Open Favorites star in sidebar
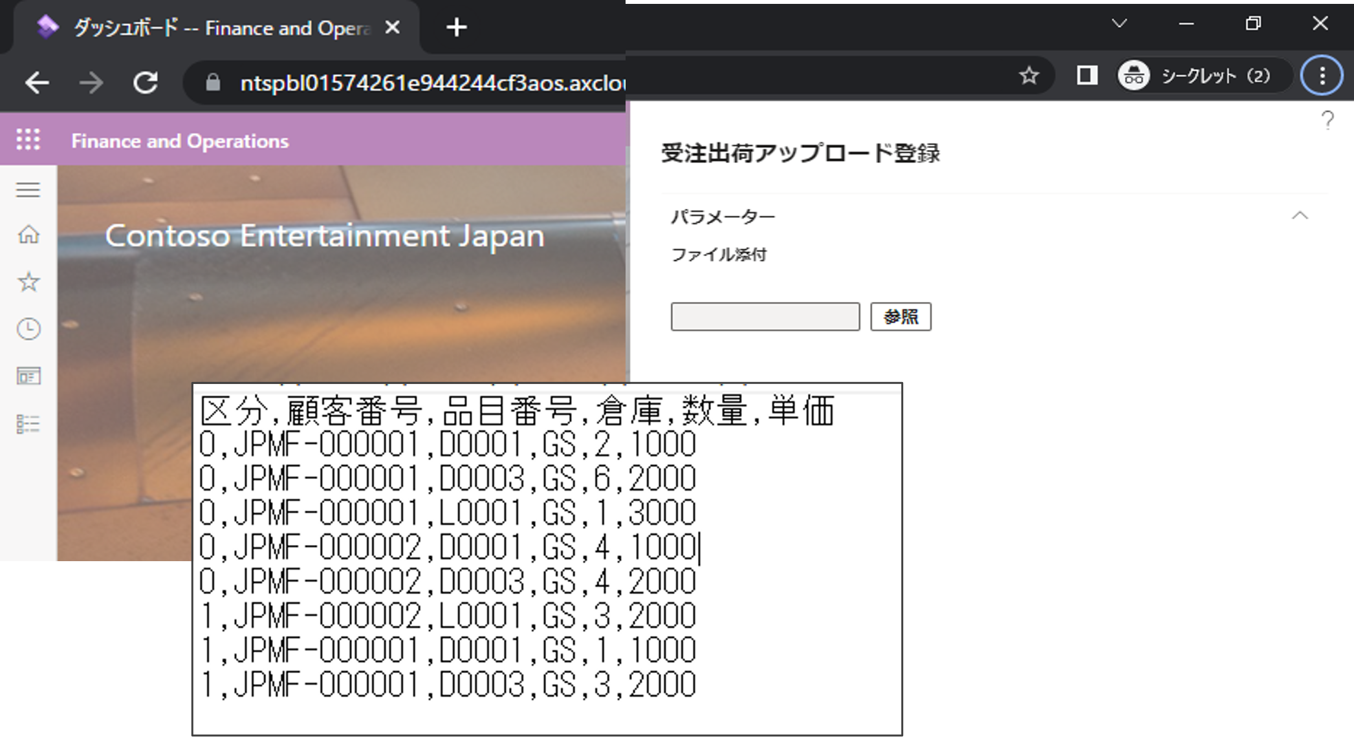 pyautogui.click(x=28, y=282)
